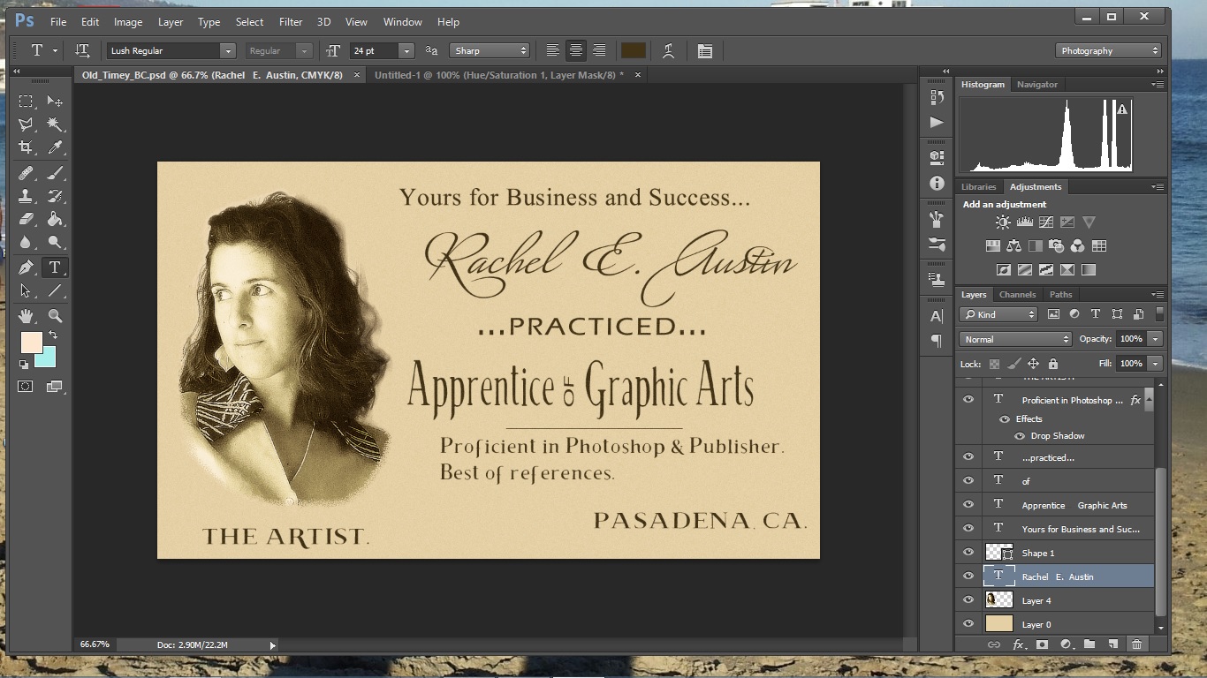Open the Normal blend mode dropdown
This screenshot has height=678, width=1207.
tap(1015, 339)
